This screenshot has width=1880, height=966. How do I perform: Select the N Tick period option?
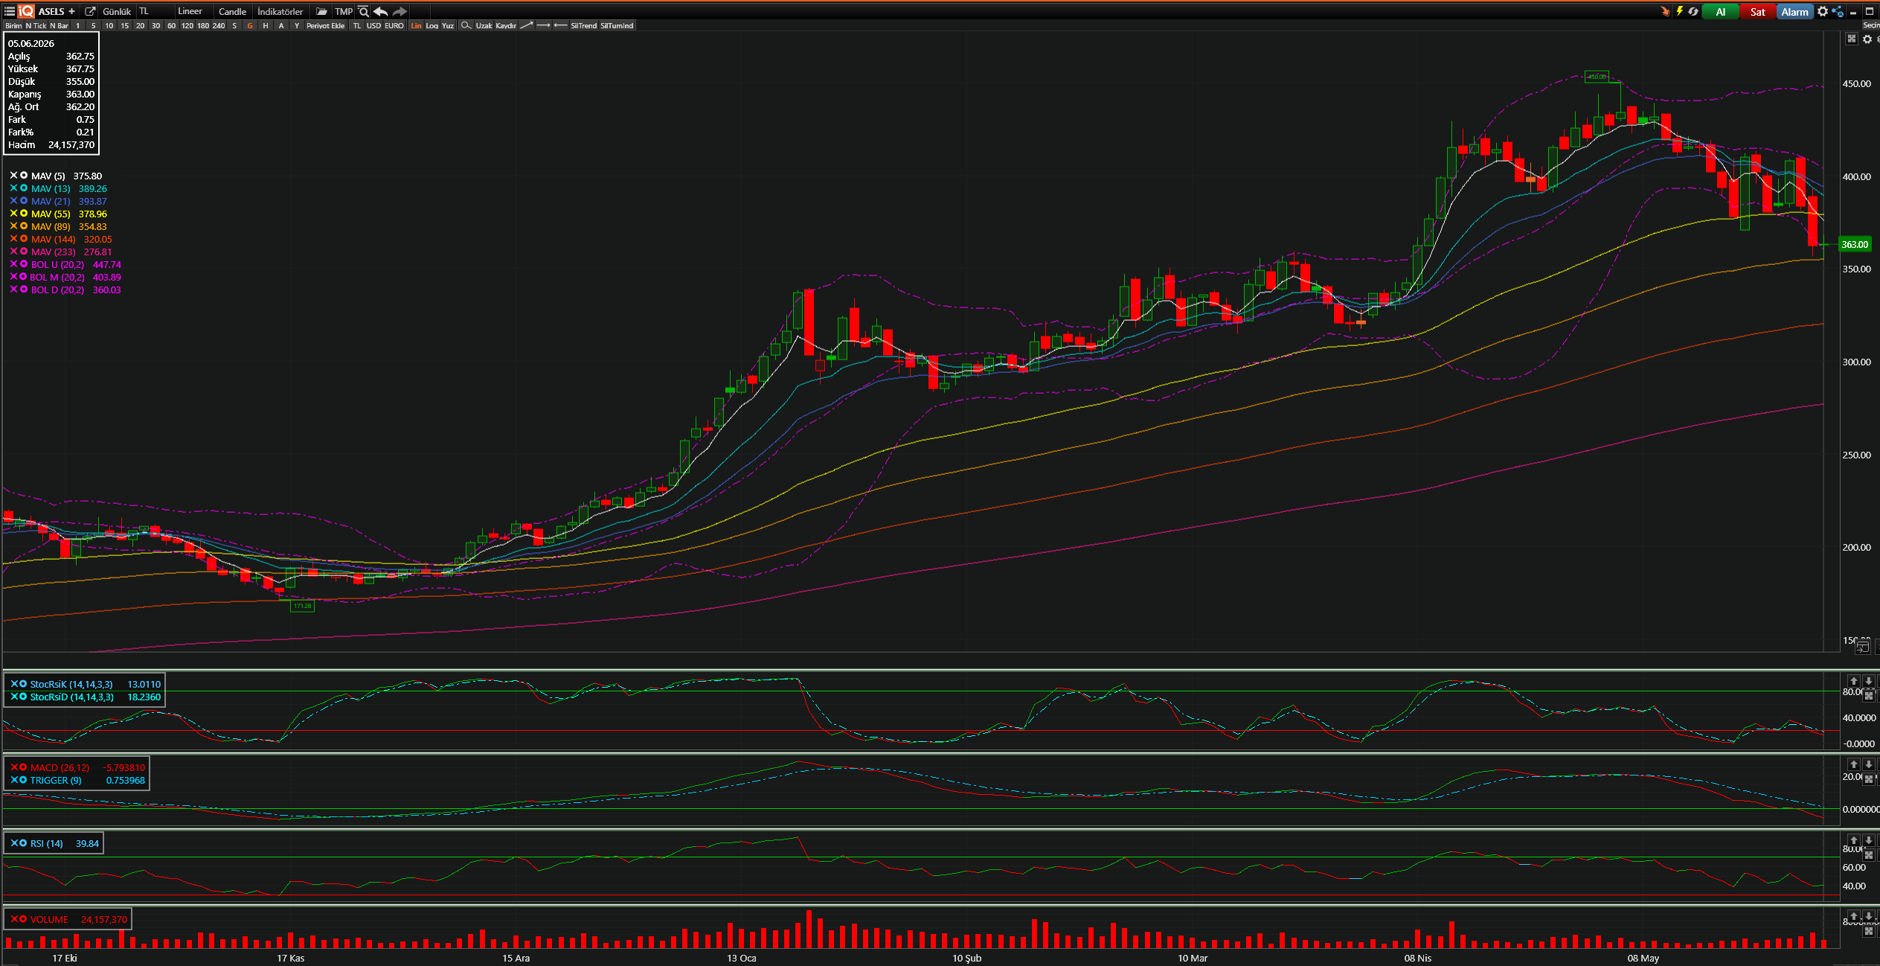pos(36,25)
